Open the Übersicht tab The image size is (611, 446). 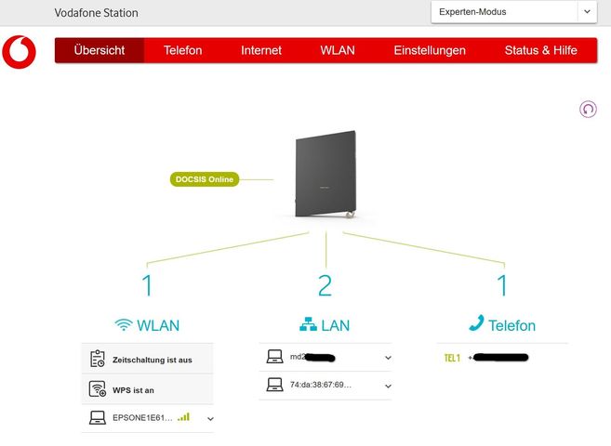coord(100,50)
